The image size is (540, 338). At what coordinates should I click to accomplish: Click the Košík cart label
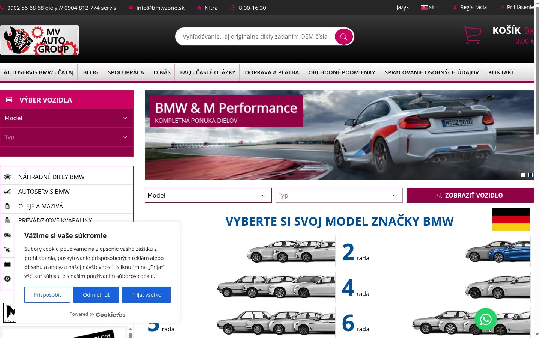507,30
